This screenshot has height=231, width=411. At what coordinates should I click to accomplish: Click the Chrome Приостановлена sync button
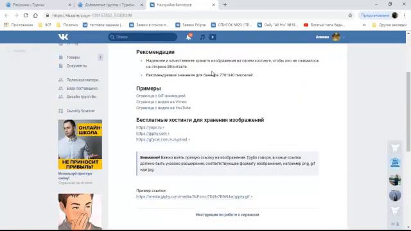coord(375,15)
